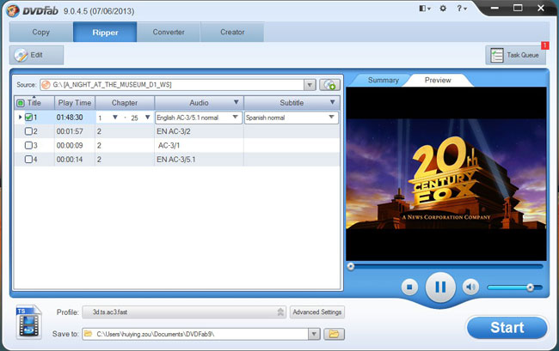Check title 3 checkbox
The image size is (559, 351).
[28, 145]
